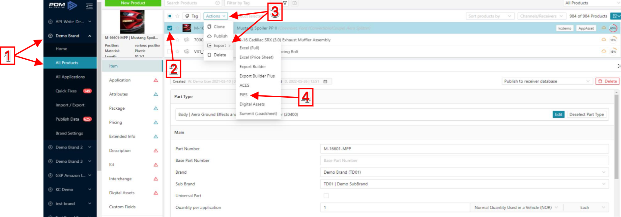Click the 16% completeness indicator
Screen dimensions: 621x217
[613, 51]
